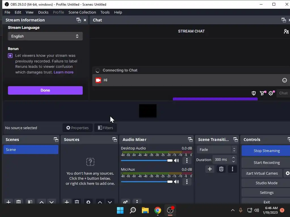Viewport: 290px width, 217px height.
Task: Close the Stream Information dock
Action: point(85,20)
